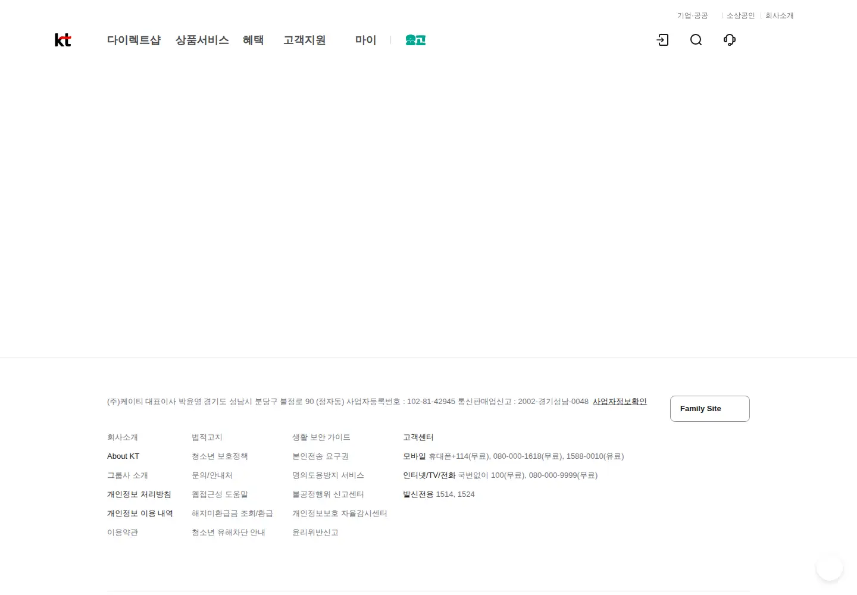Screen dimensions: 857x595
Task: Go to 소상공인 site
Action: pyautogui.click(x=740, y=15)
